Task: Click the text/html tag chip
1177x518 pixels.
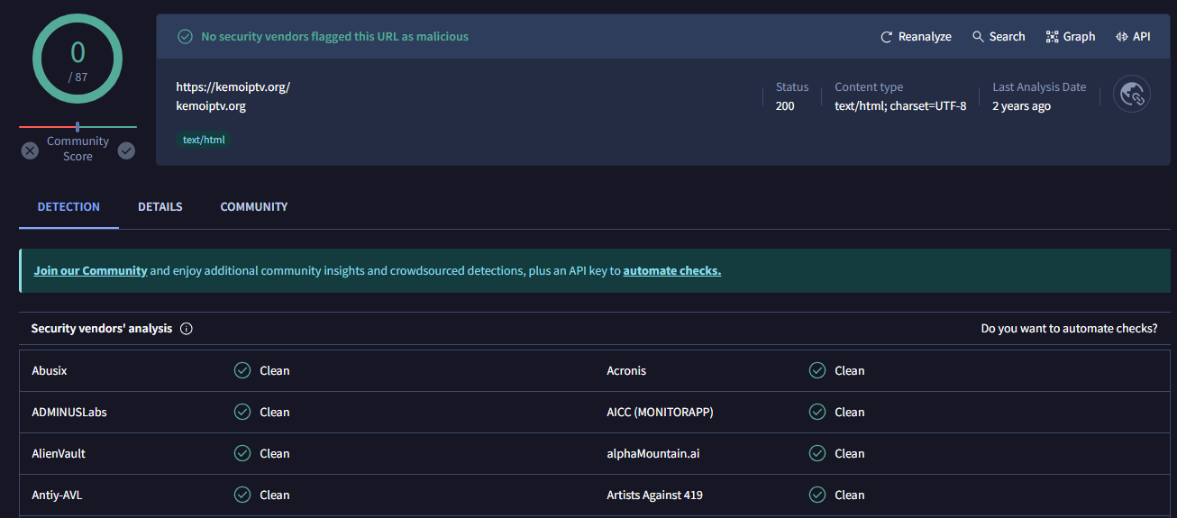Action: (x=204, y=140)
